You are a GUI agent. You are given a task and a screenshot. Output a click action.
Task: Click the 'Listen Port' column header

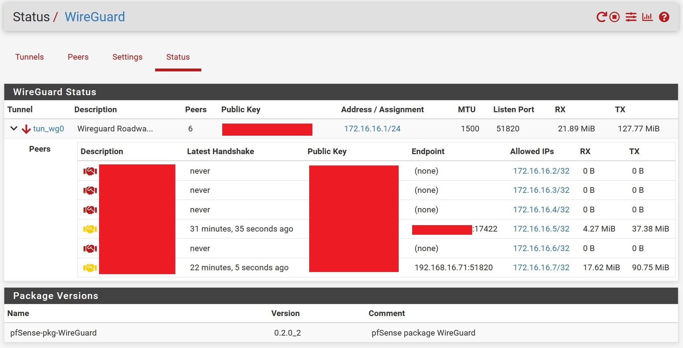(514, 109)
